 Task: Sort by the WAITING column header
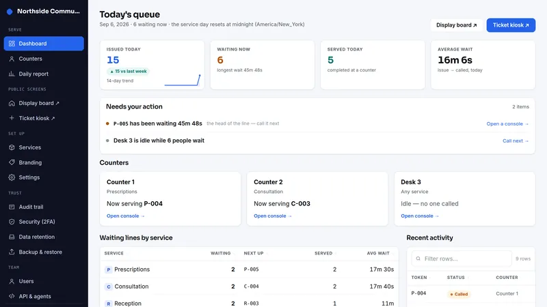220,253
